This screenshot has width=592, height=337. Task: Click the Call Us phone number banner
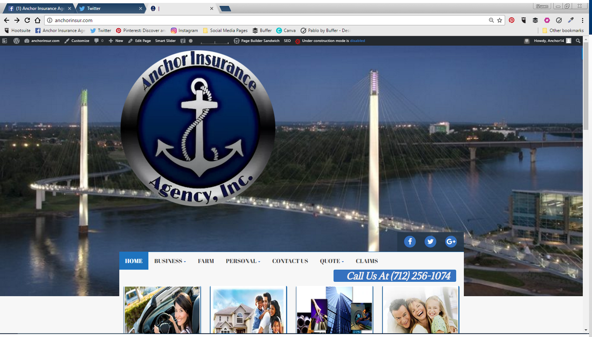pos(395,276)
